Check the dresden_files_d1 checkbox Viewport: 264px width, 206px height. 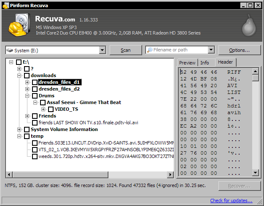35,82
